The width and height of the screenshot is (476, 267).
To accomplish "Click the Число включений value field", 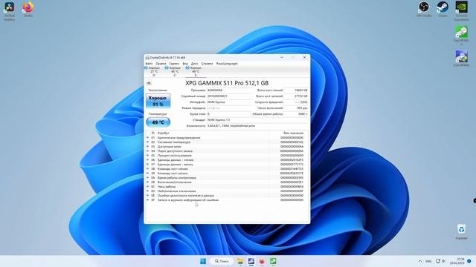I will (296, 108).
